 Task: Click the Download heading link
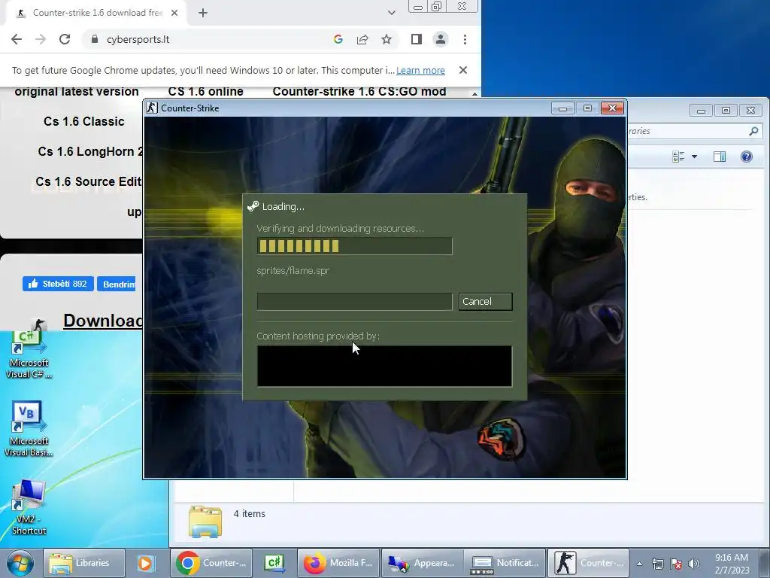coord(102,321)
